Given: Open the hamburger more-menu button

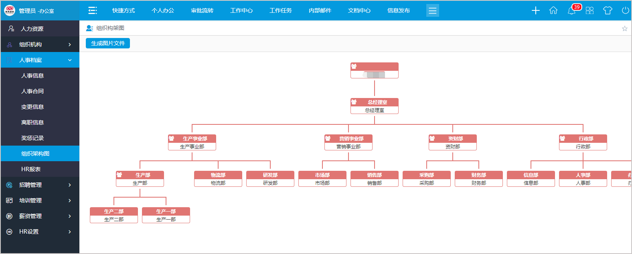Looking at the screenshot, I should point(432,10).
